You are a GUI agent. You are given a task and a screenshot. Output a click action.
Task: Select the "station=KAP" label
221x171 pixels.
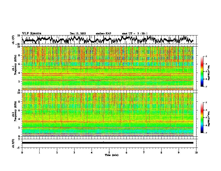(x=104, y=34)
